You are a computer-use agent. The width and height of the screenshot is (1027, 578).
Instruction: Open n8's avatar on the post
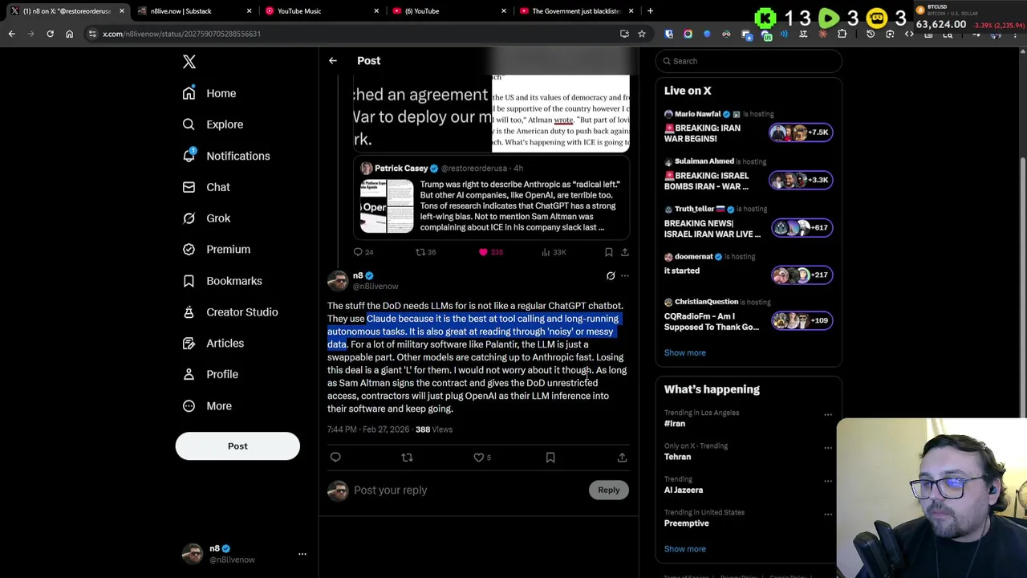click(x=338, y=280)
